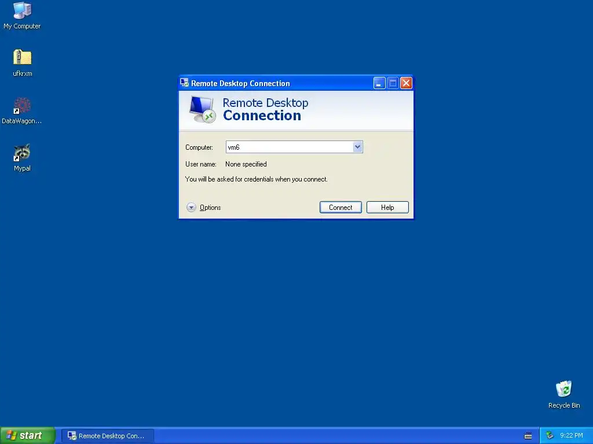Click the monitor logo in the banner
This screenshot has width=593, height=444.
pos(202,109)
